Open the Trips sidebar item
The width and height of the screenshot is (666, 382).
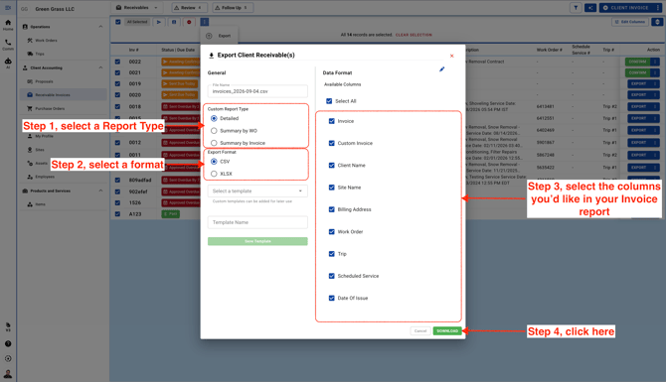point(40,54)
